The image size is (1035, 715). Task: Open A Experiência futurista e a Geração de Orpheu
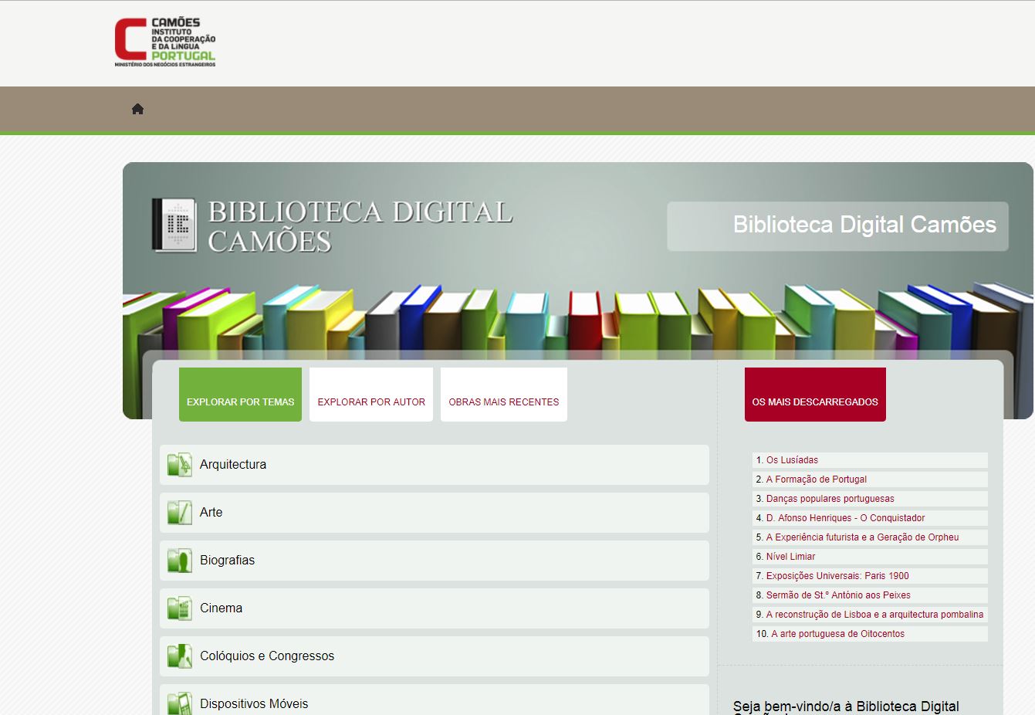pos(862,537)
